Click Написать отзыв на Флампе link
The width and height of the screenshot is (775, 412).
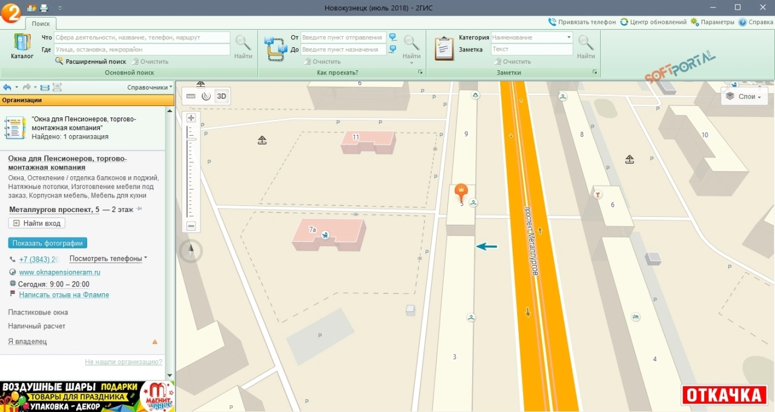pyautogui.click(x=64, y=295)
